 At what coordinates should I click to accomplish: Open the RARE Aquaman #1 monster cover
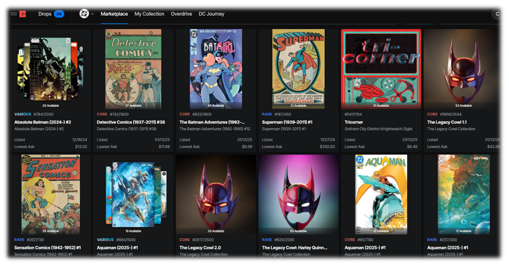tap(464, 194)
